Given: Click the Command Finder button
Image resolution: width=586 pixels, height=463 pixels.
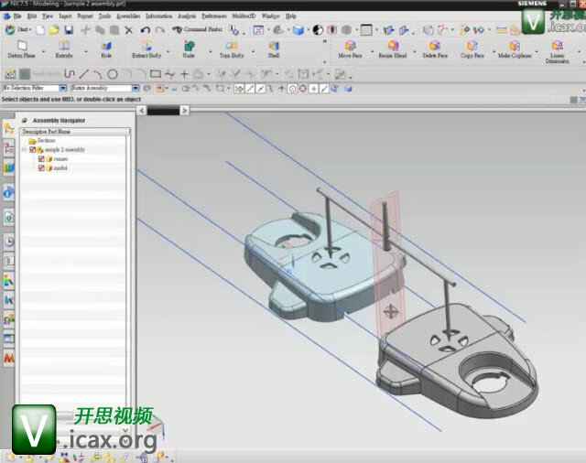Looking at the screenshot, I should (199, 29).
